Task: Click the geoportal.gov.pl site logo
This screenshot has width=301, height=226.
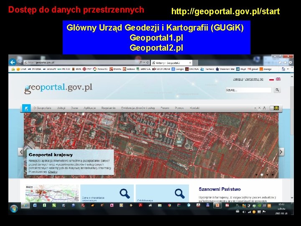Action: pyautogui.click(x=58, y=88)
